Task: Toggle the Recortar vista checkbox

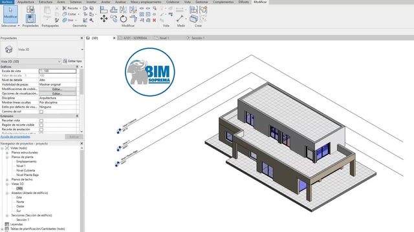Action: [41, 121]
